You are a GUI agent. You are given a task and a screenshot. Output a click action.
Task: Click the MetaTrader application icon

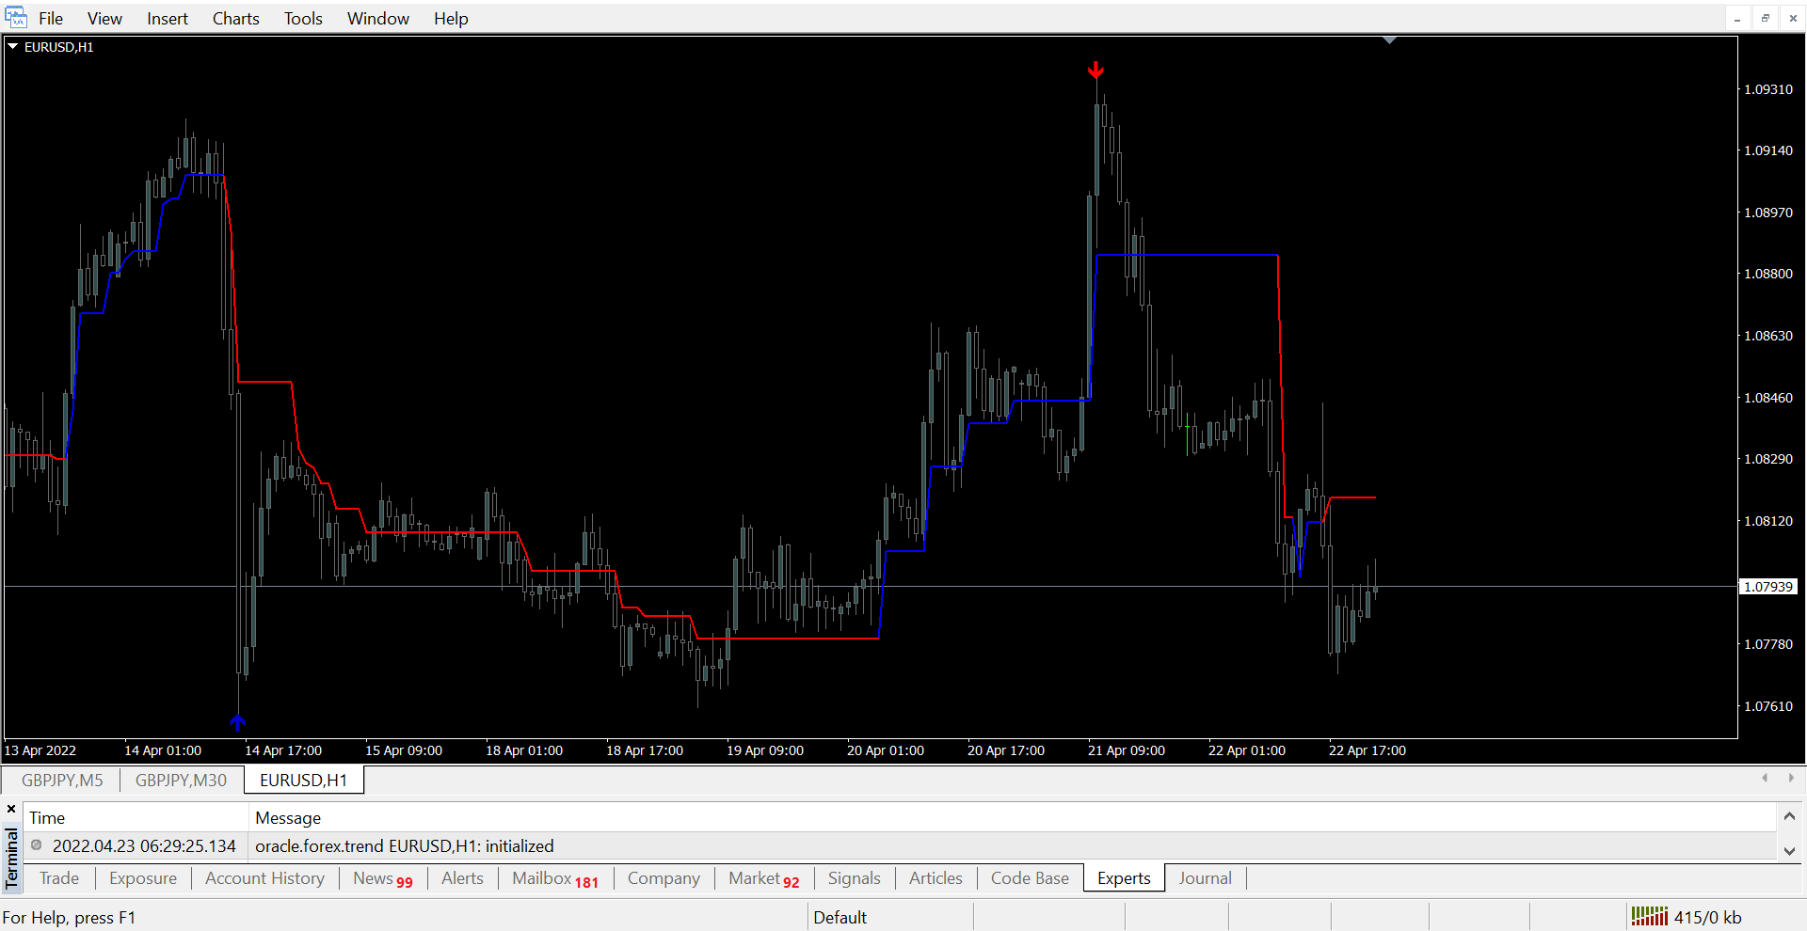pyautogui.click(x=16, y=18)
